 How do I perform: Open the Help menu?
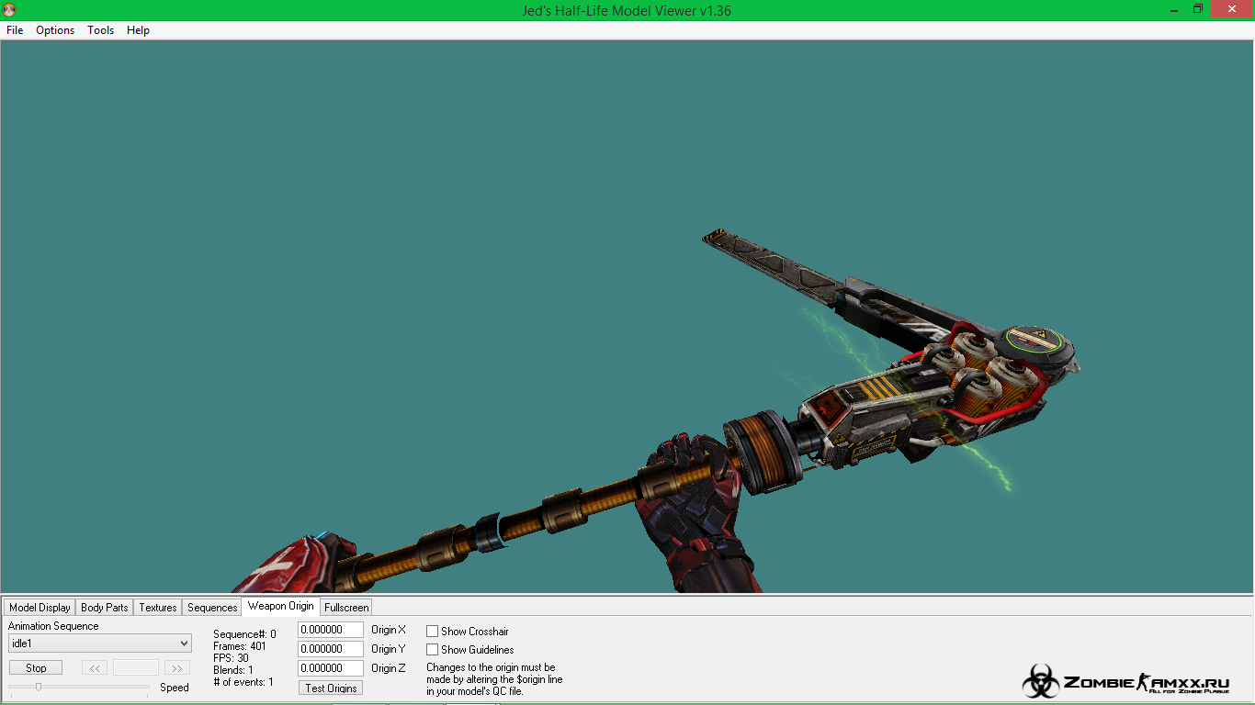tap(138, 30)
